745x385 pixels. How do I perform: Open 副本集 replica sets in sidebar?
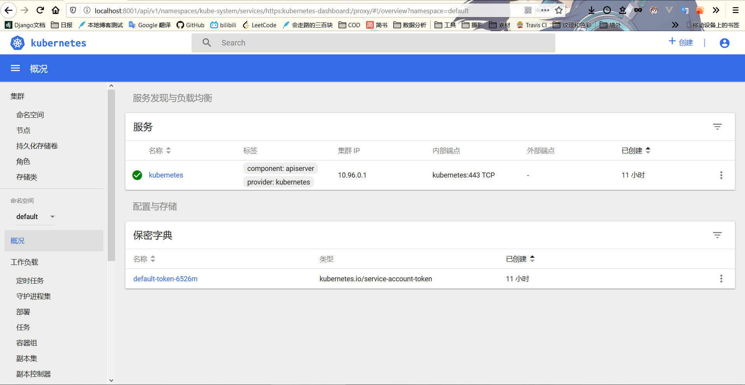click(x=27, y=359)
